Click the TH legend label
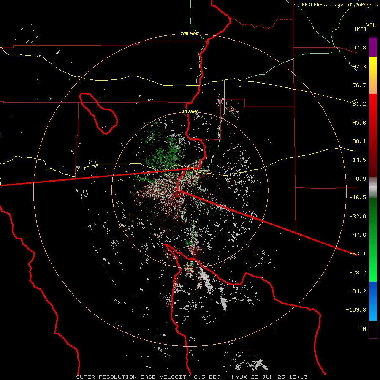380x380 pixels. pyautogui.click(x=363, y=329)
